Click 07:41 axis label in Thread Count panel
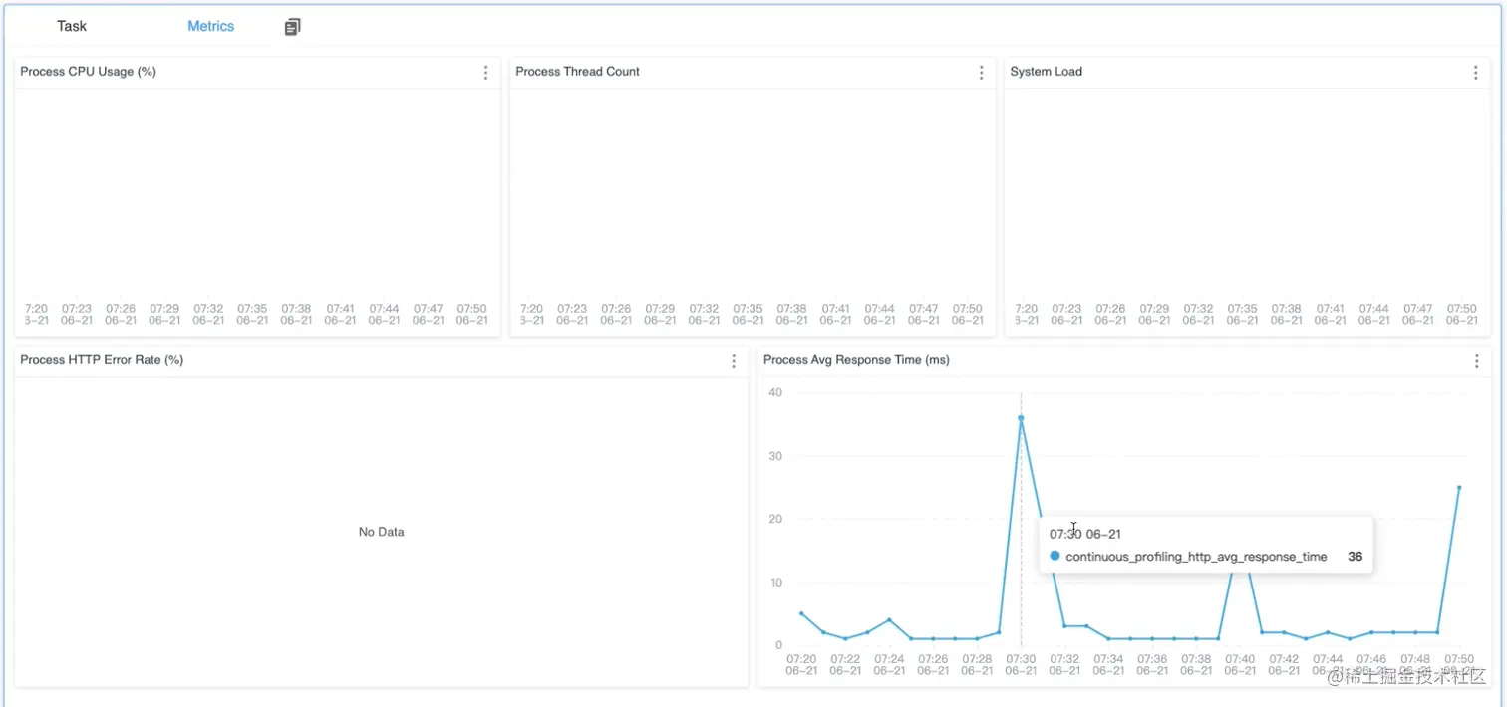Image resolution: width=1507 pixels, height=707 pixels. (x=835, y=315)
